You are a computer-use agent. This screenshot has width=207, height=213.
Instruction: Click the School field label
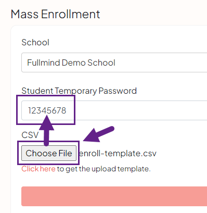coord(35,42)
